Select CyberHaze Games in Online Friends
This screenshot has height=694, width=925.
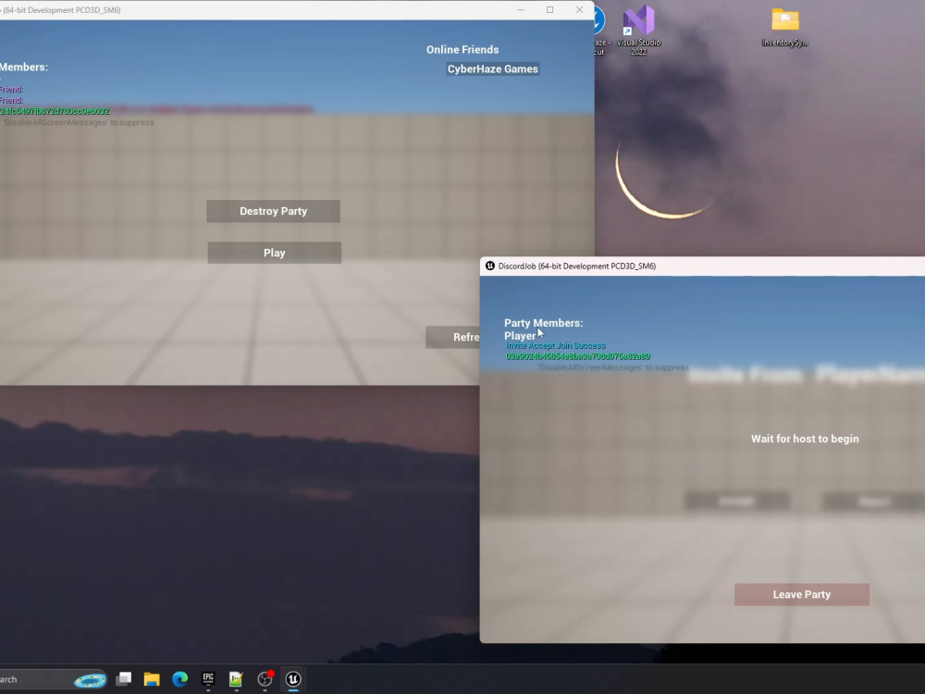coord(493,69)
